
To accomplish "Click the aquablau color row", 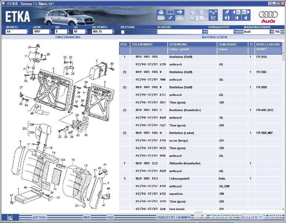I will pyautogui.click(x=201, y=194).
